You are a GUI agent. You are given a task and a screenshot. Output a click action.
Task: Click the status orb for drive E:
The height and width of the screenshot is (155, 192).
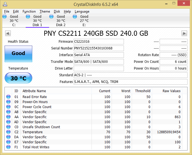click(x=75, y=17)
